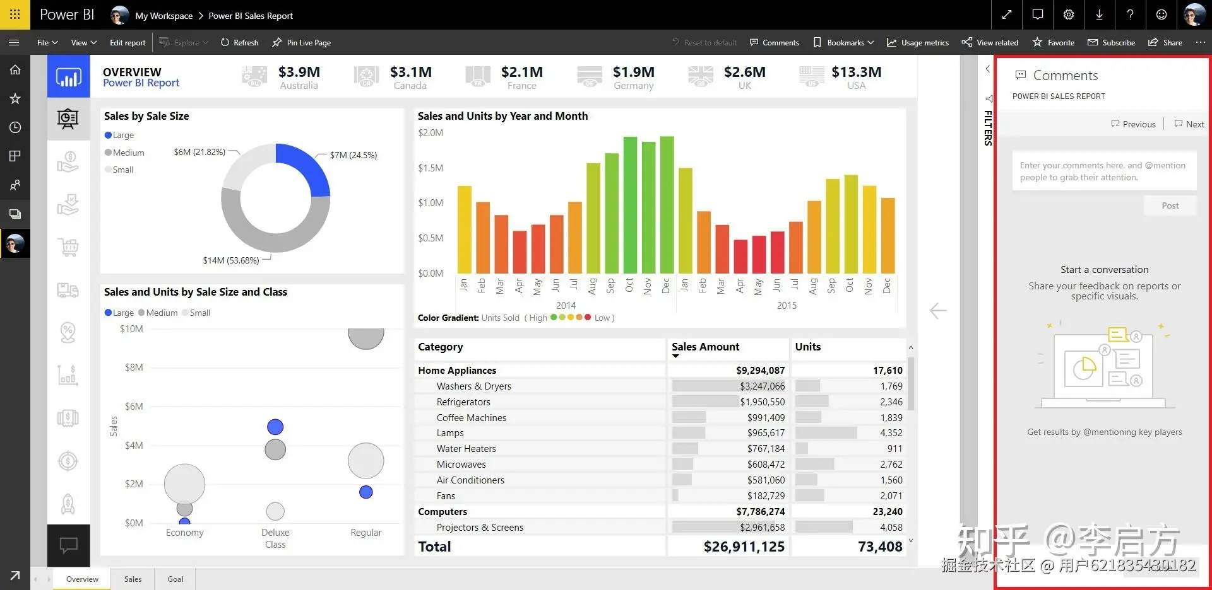Open notifications chat icon in header

coord(1038,14)
